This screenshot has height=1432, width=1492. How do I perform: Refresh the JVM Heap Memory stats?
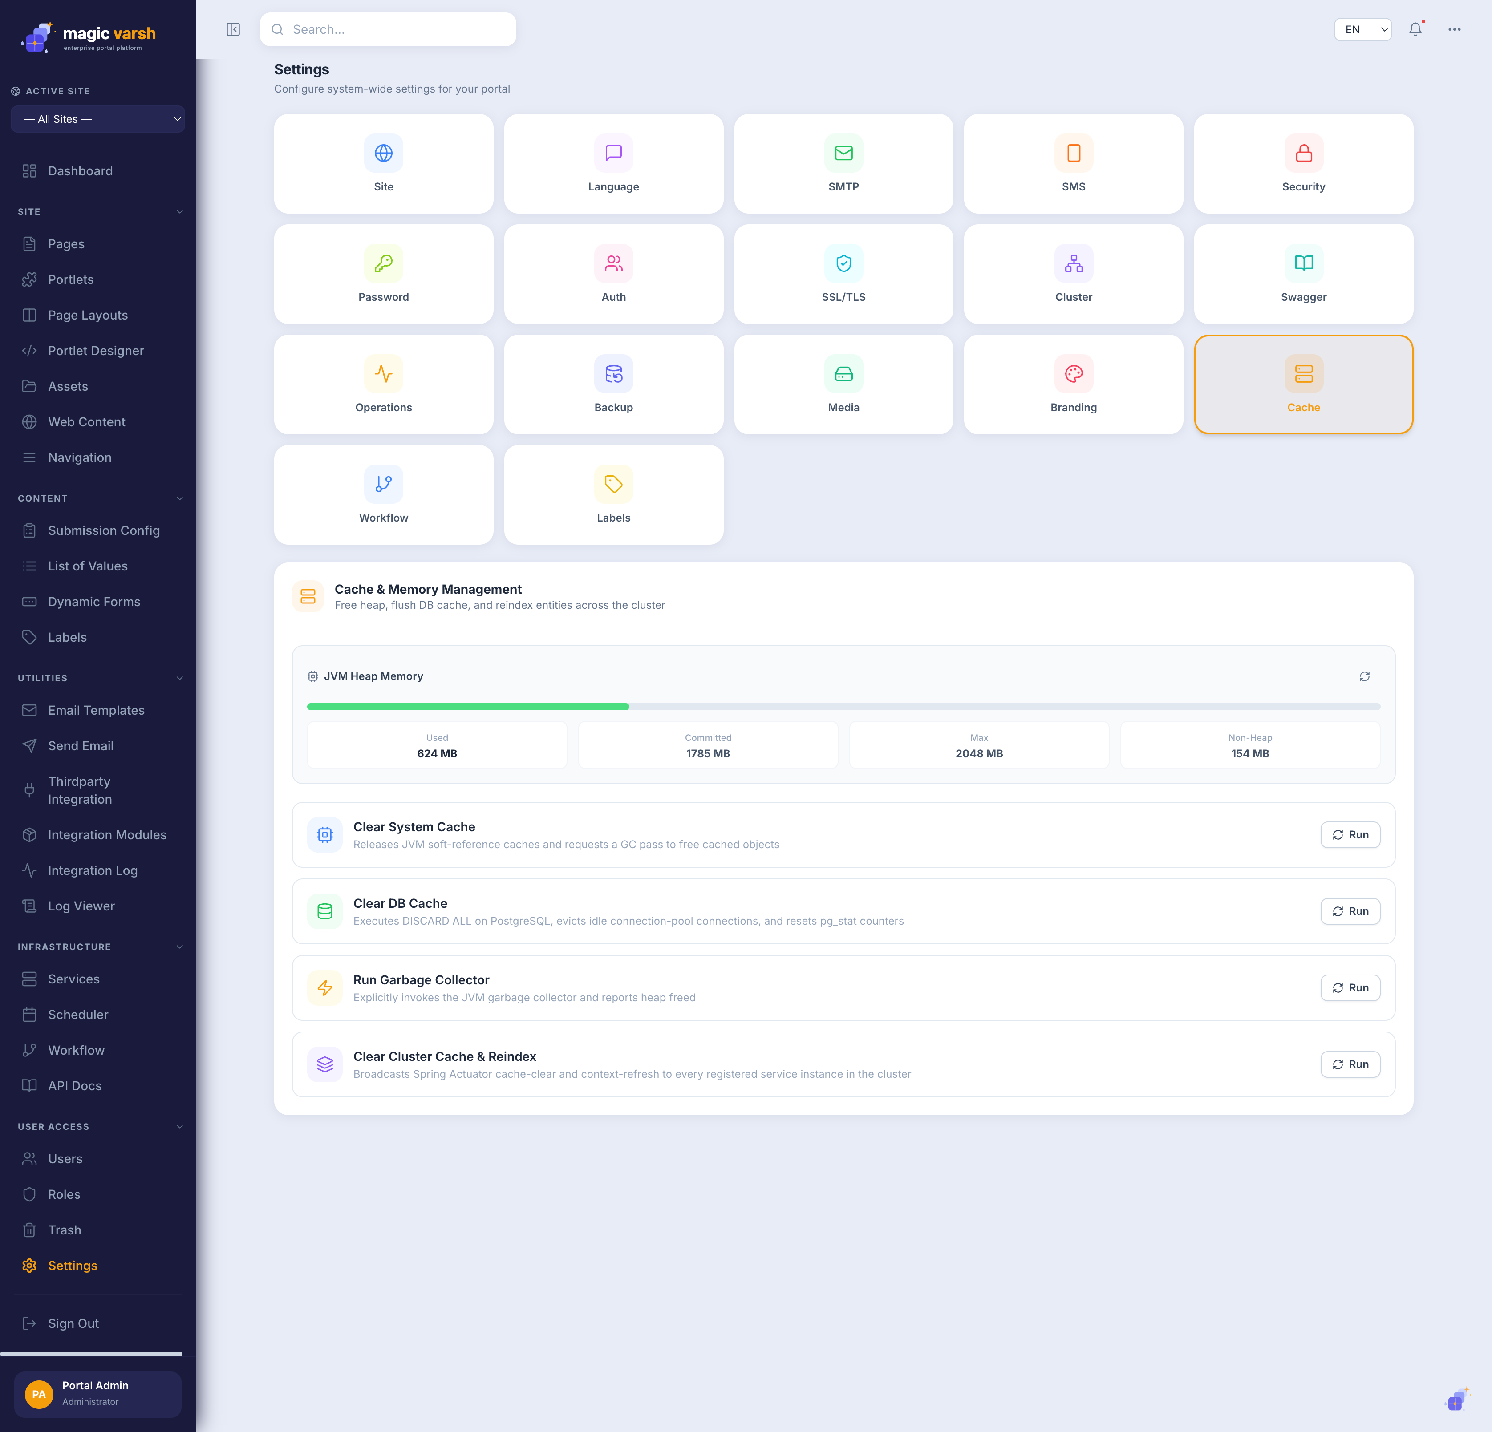pos(1364,676)
